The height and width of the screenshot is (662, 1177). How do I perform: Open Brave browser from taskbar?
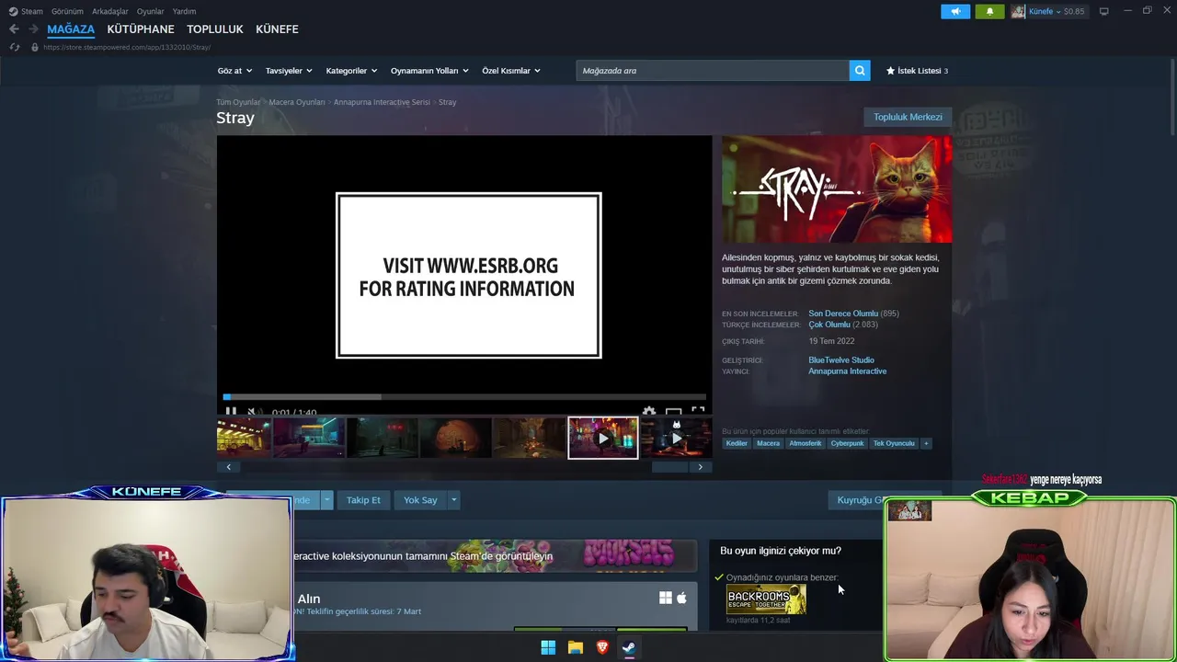(602, 647)
